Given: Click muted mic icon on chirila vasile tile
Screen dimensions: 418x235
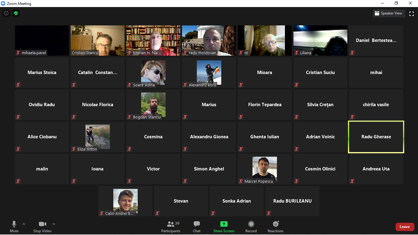Looking at the screenshot, I should coord(353,117).
